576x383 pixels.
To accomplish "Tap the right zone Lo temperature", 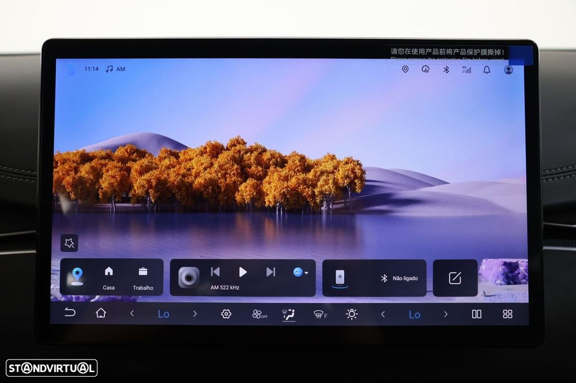I will [x=414, y=315].
